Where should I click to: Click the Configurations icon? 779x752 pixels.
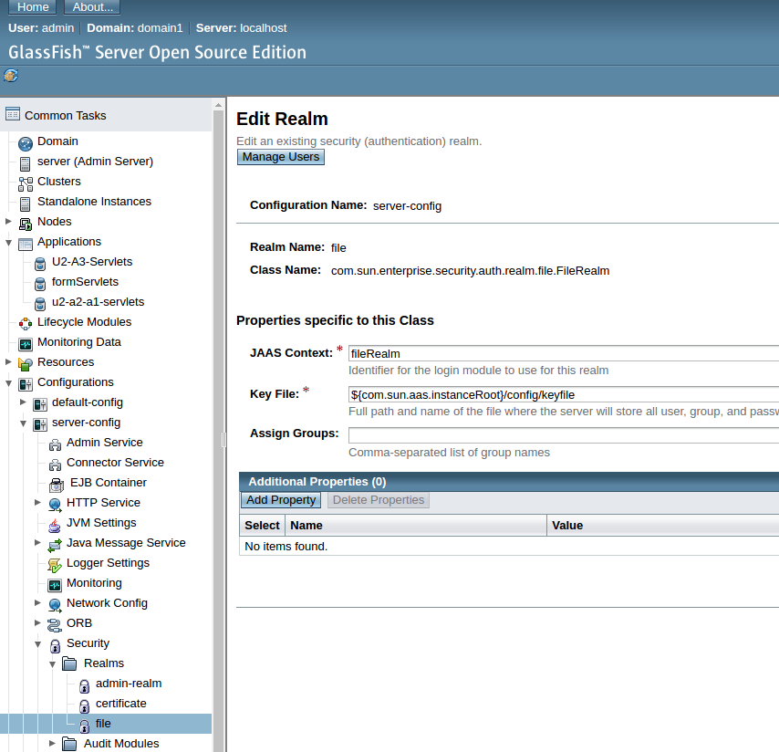point(26,384)
